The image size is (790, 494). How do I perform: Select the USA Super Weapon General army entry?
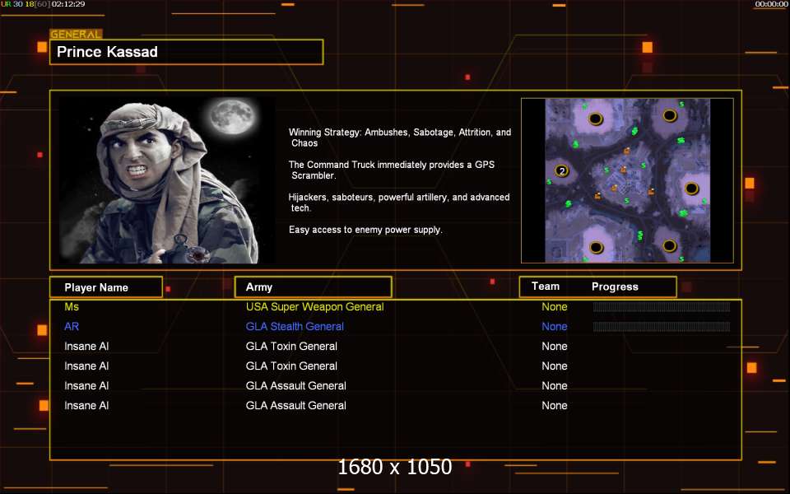tap(314, 307)
